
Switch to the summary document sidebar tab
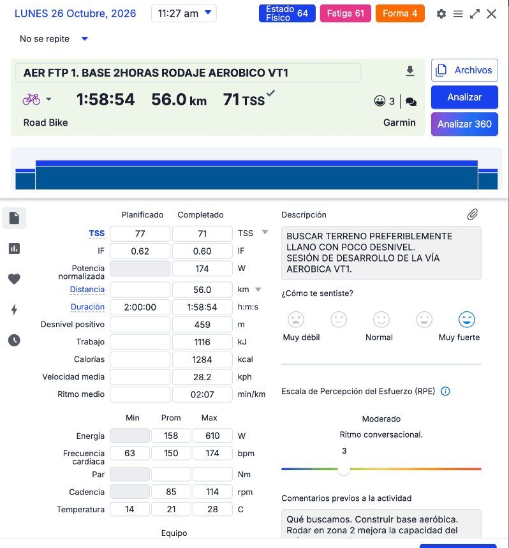pos(14,218)
